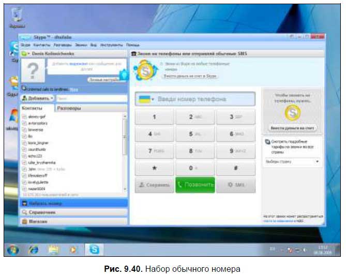Click the blue lightbulb tips icon
This screenshot has width=346, height=277.
pyautogui.click(x=124, y=75)
